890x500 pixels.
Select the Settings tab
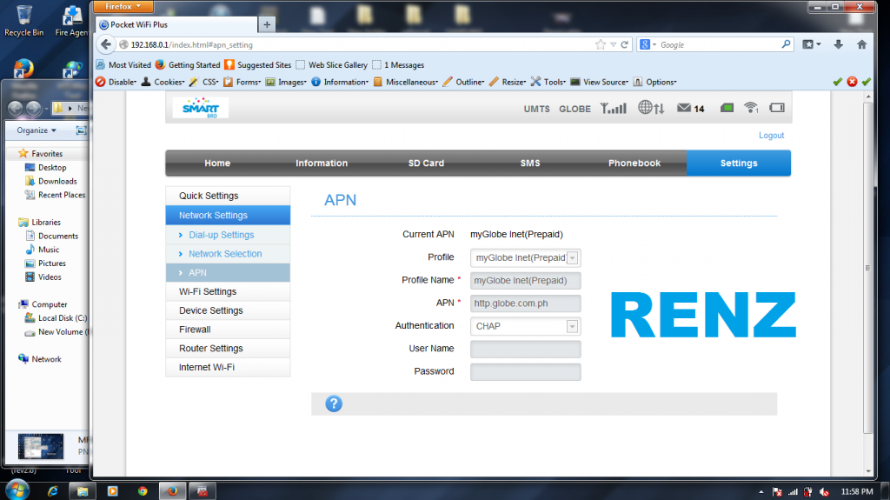tap(739, 163)
